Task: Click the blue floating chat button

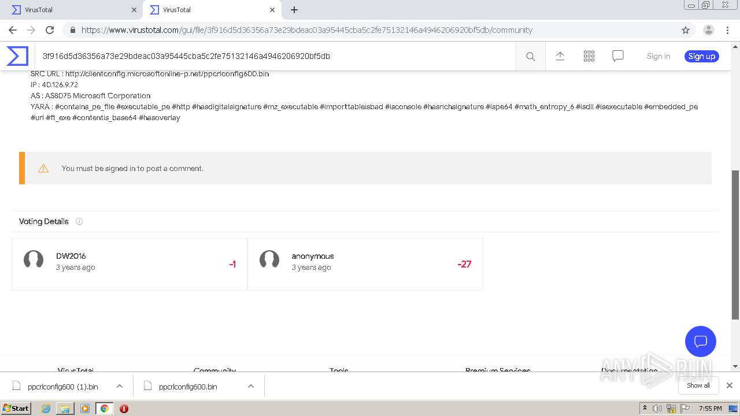Action: (700, 341)
